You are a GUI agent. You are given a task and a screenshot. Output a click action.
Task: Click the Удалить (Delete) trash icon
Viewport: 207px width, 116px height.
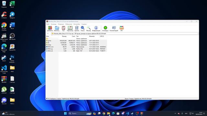(77, 29)
